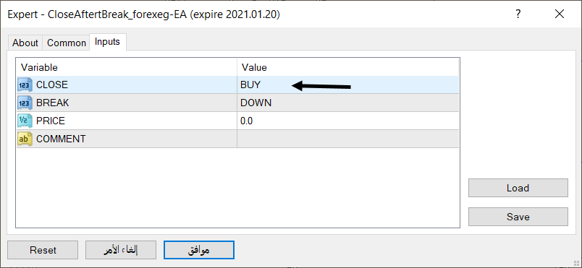Click the Save button

(518, 217)
